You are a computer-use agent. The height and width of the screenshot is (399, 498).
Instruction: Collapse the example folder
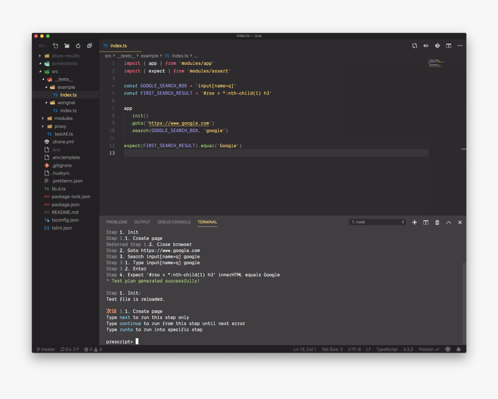66,87
